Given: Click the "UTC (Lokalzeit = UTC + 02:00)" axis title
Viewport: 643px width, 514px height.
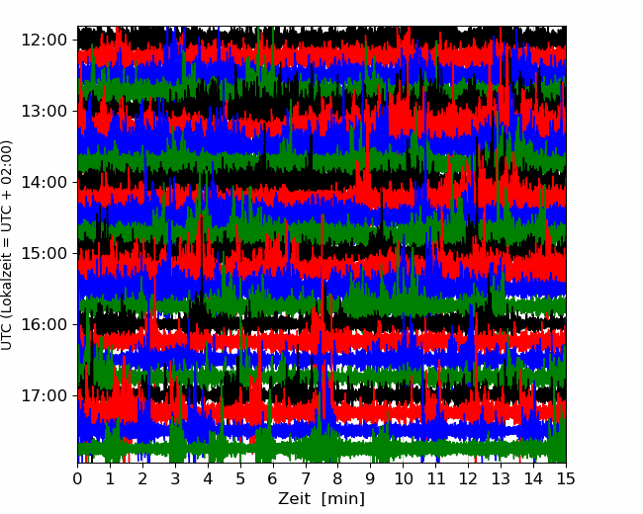Looking at the screenshot, I should tap(7, 245).
